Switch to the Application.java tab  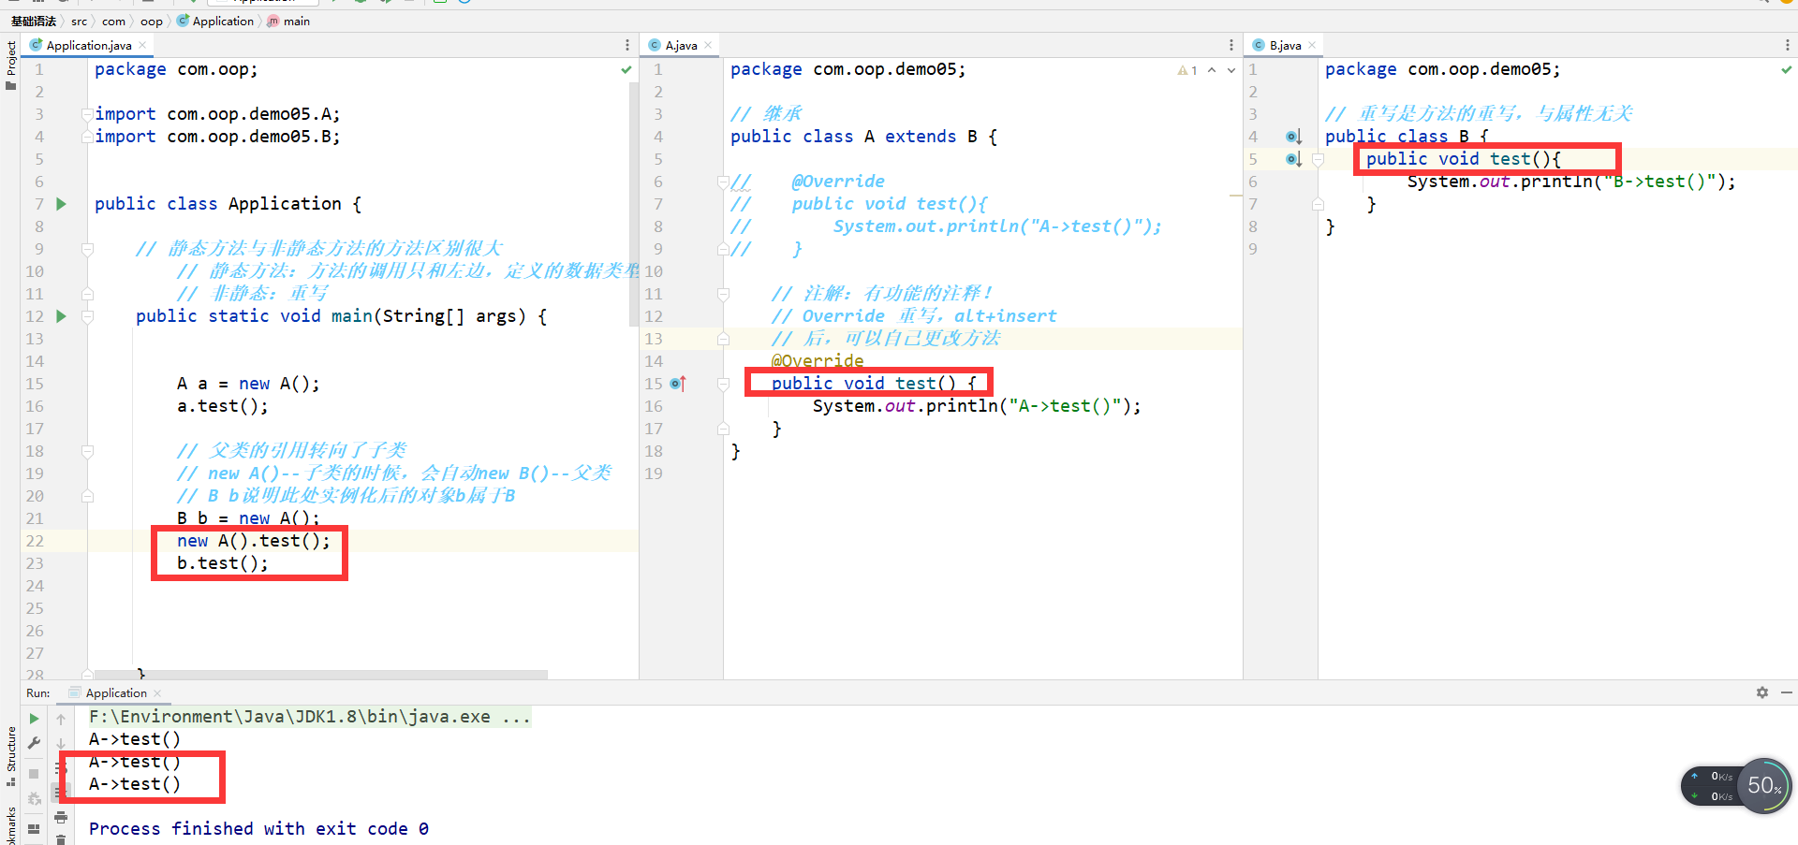[x=89, y=45]
